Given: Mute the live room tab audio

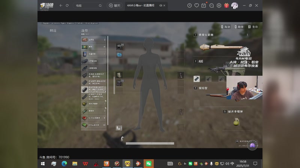Looking at the screenshot, I should click(160, 6).
